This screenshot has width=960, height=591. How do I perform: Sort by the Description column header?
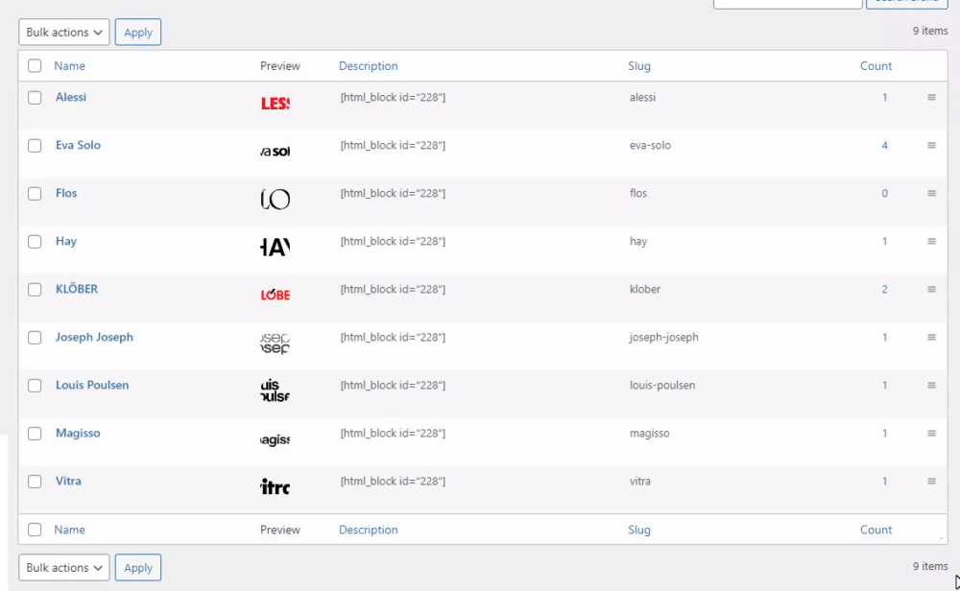pos(368,65)
